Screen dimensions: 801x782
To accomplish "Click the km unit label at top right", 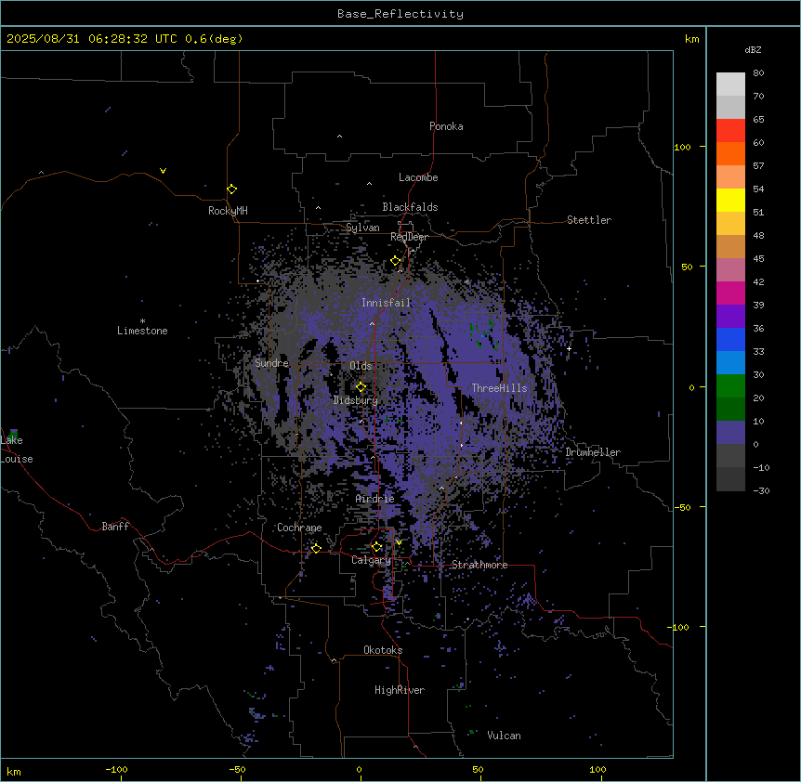I will point(692,39).
